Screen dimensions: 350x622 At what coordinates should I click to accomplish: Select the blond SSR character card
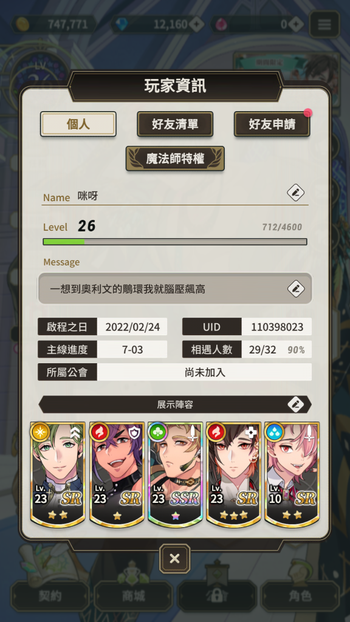click(175, 474)
